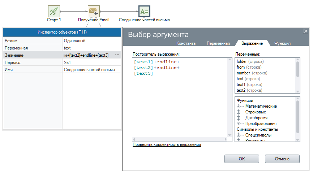The height and width of the screenshot is (173, 313).
Task: Expand the Преобразования functions node
Action: (239, 124)
